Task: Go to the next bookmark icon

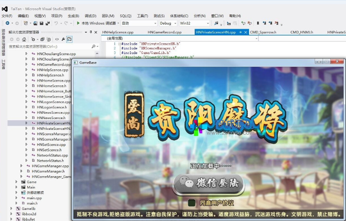Action: 270,23
